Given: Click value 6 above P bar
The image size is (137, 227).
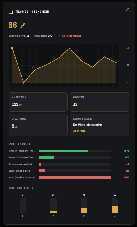Looking at the screenshot, I should click(x=22, y=195).
